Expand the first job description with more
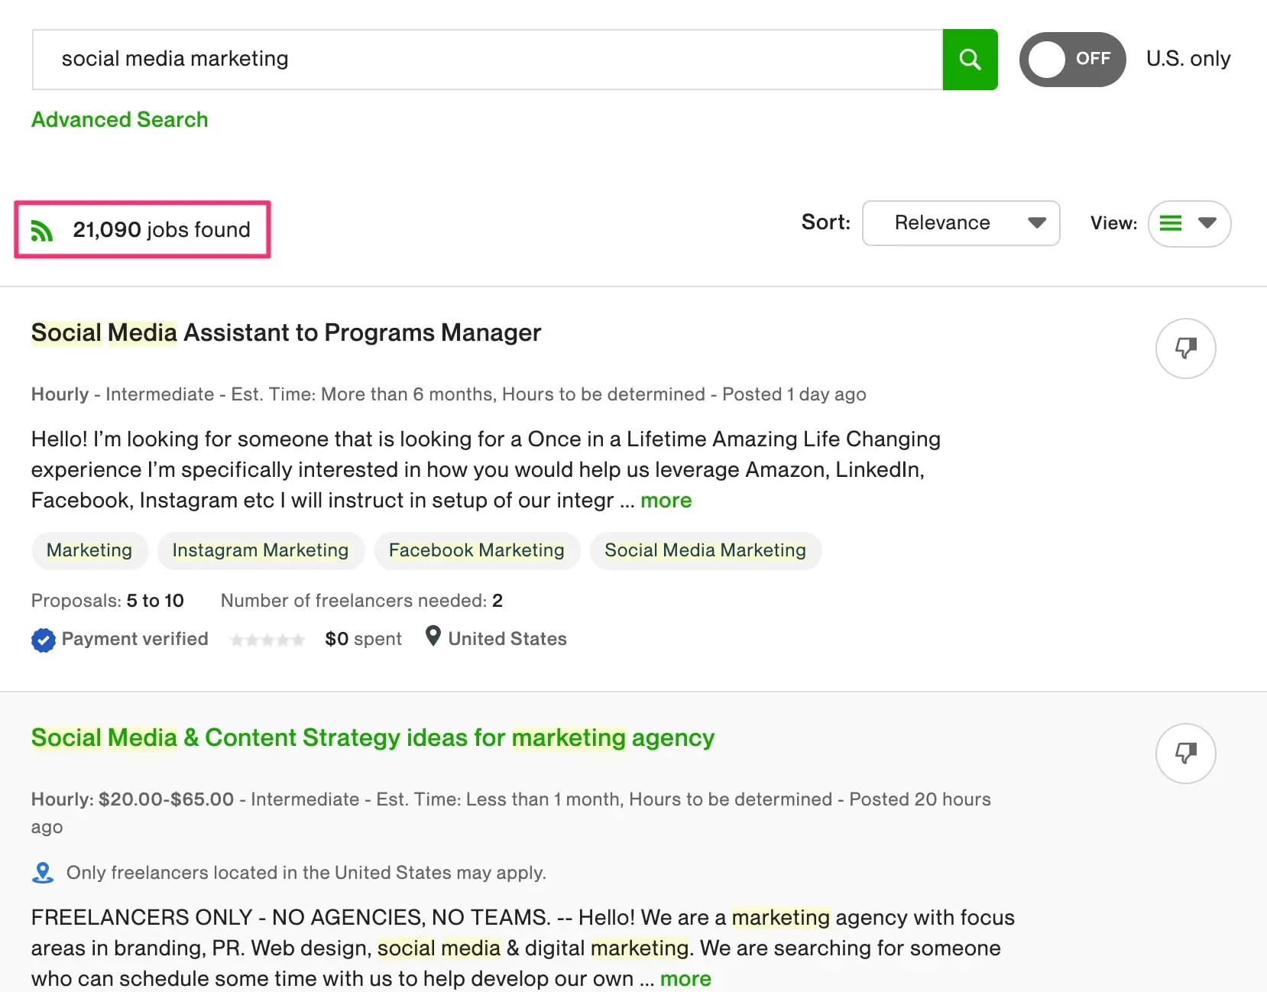The width and height of the screenshot is (1267, 992). [666, 501]
